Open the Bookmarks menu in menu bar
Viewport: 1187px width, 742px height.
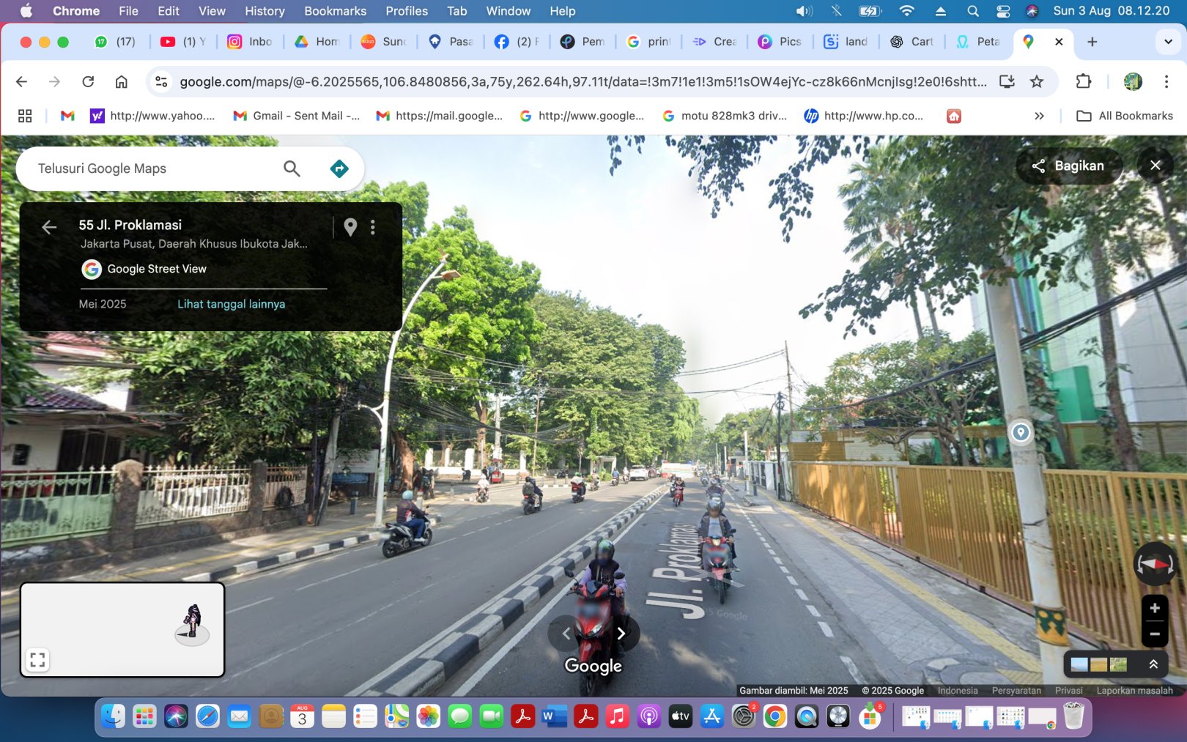coord(335,11)
